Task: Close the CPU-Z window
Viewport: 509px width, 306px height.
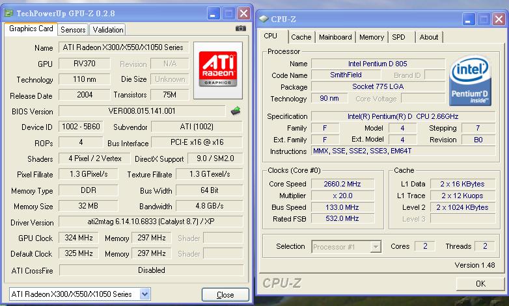Action: tap(499, 19)
